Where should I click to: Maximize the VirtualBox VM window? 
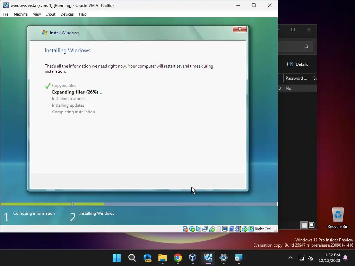click(254, 5)
